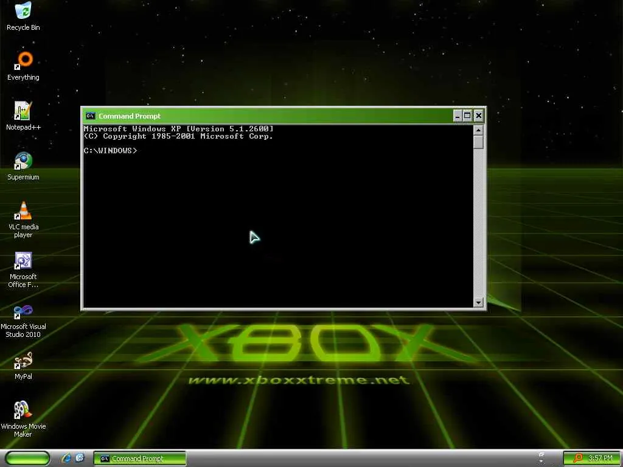Click scrollbar down arrow in Command Prompt
623x467 pixels.
478,303
